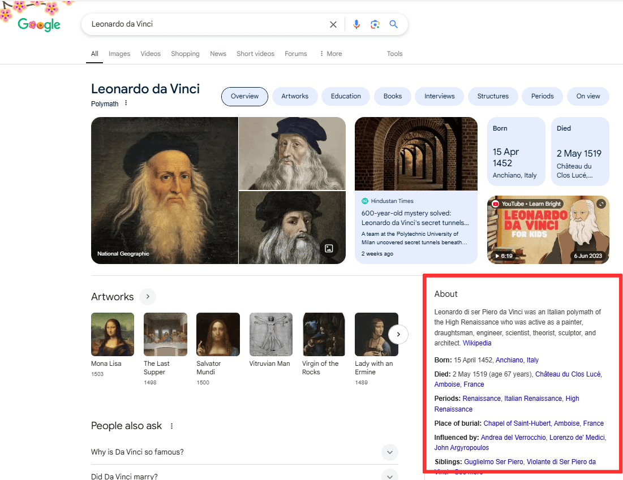Select the Books chip
This screenshot has width=623, height=480.
(x=393, y=97)
